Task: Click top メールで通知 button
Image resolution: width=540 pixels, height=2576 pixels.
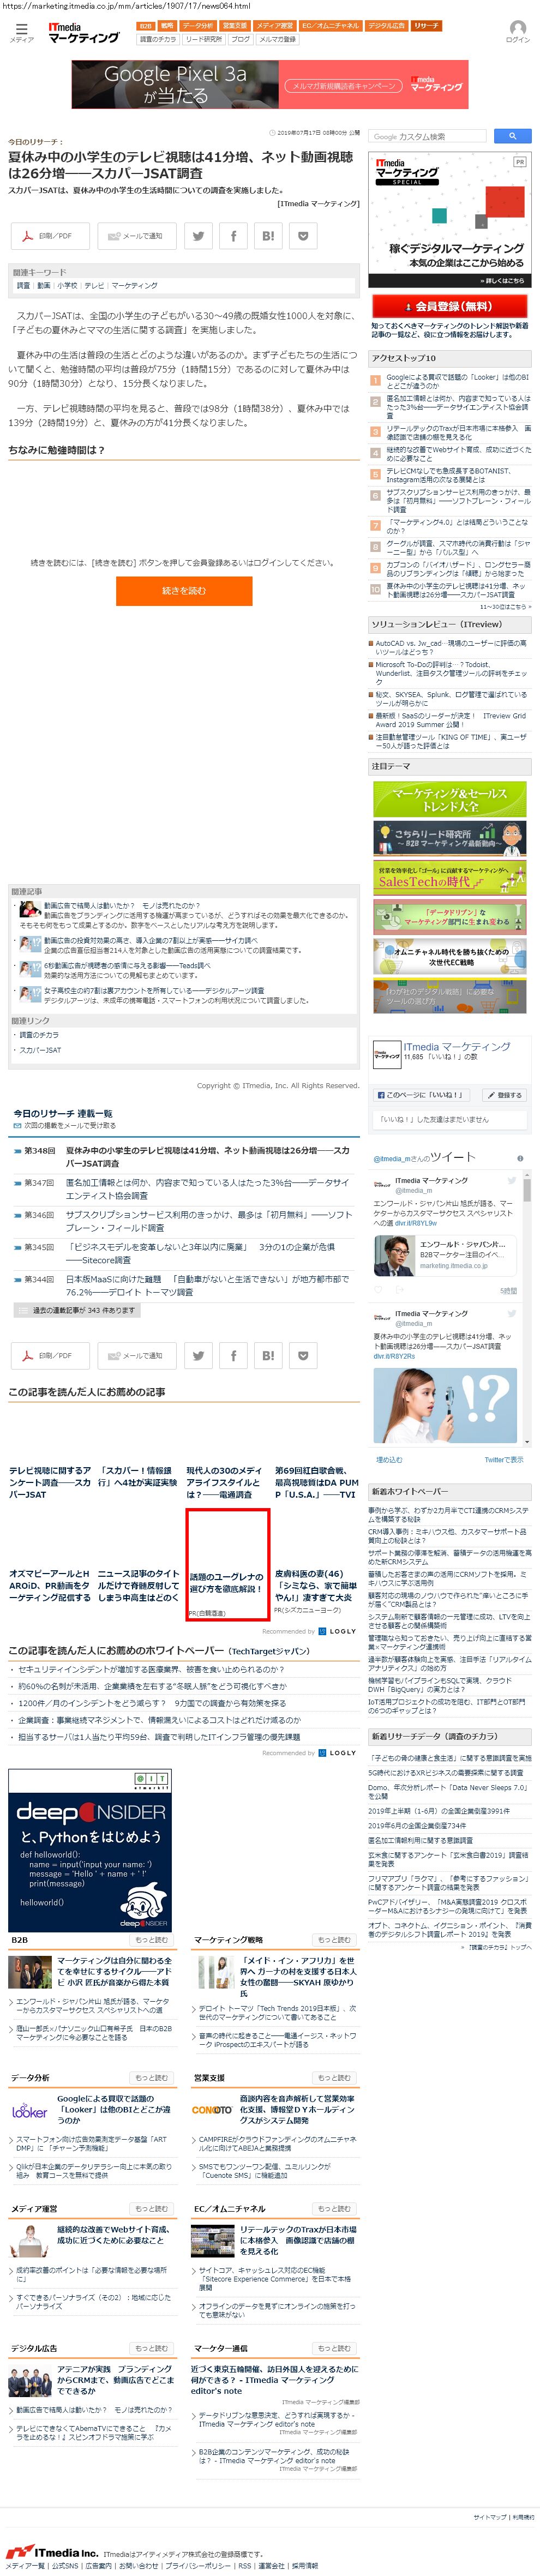Action: tap(136, 236)
